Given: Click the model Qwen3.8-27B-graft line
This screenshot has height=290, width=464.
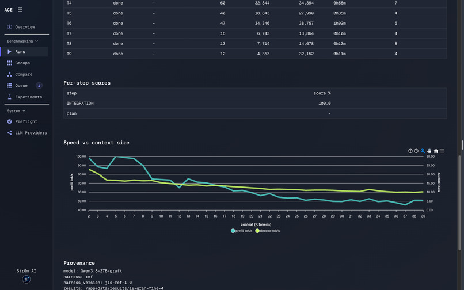Looking at the screenshot, I should [93, 271].
